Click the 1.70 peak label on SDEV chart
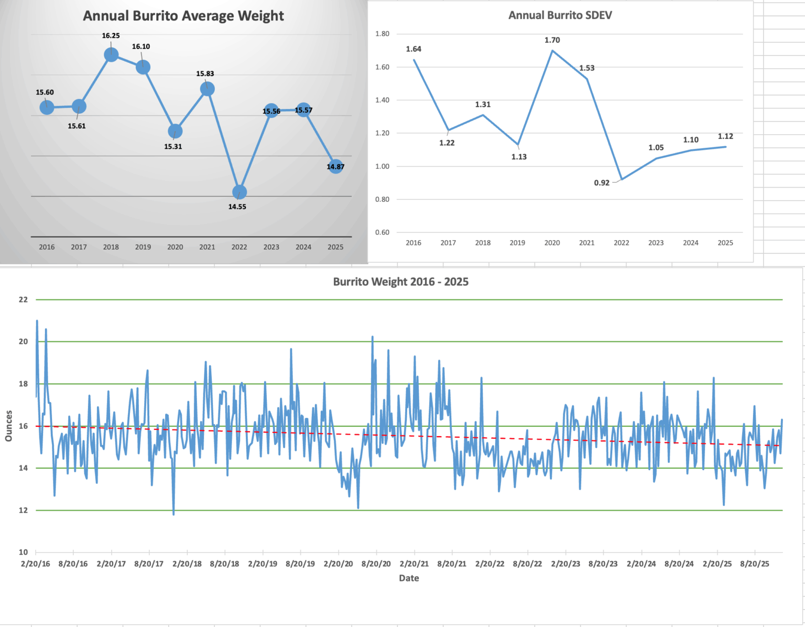This screenshot has width=805, height=627. tap(553, 39)
